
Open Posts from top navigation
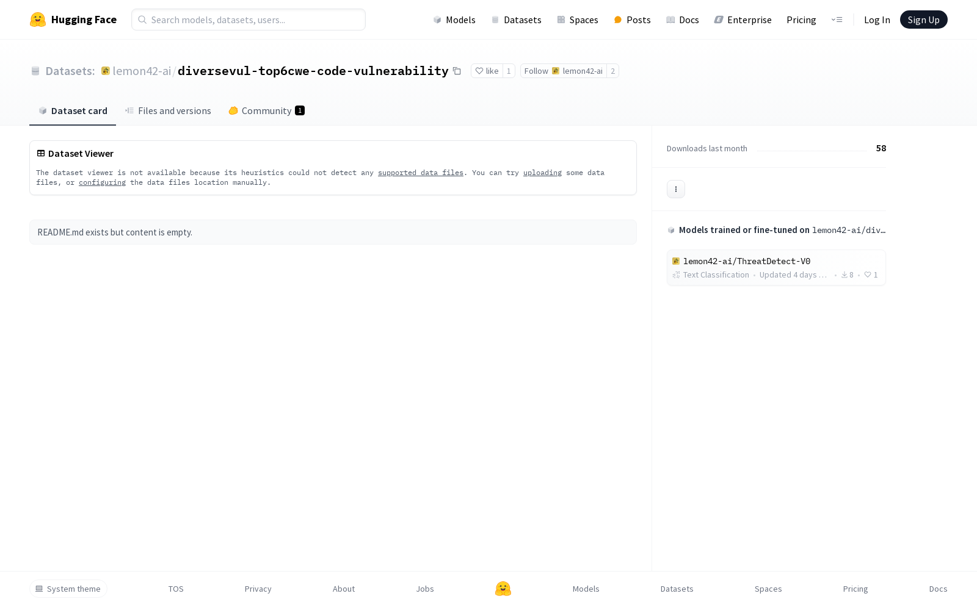[632, 20]
